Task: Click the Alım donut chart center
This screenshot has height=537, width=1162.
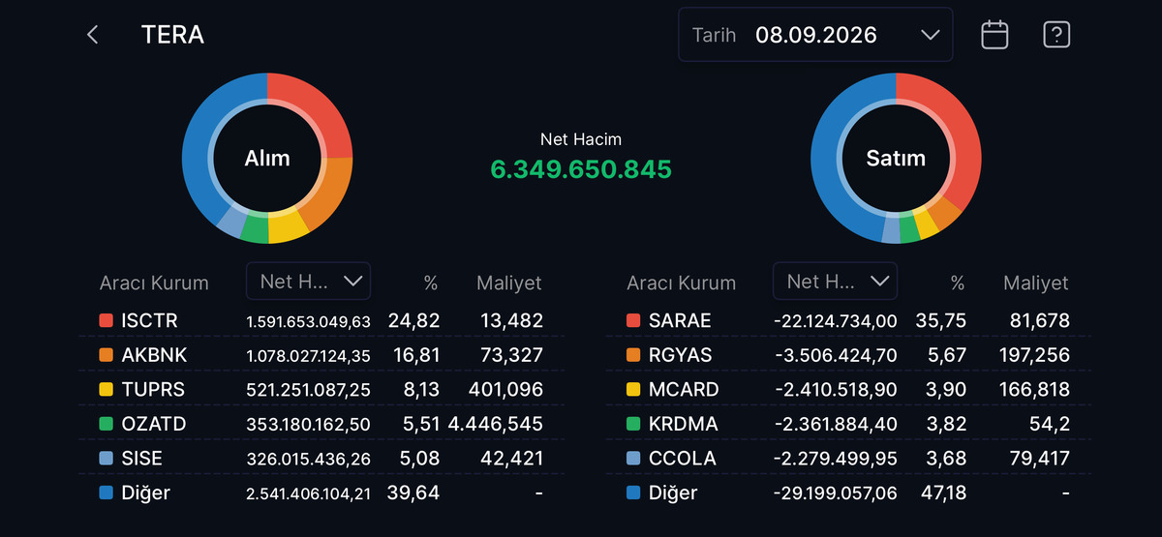Action: [267, 158]
